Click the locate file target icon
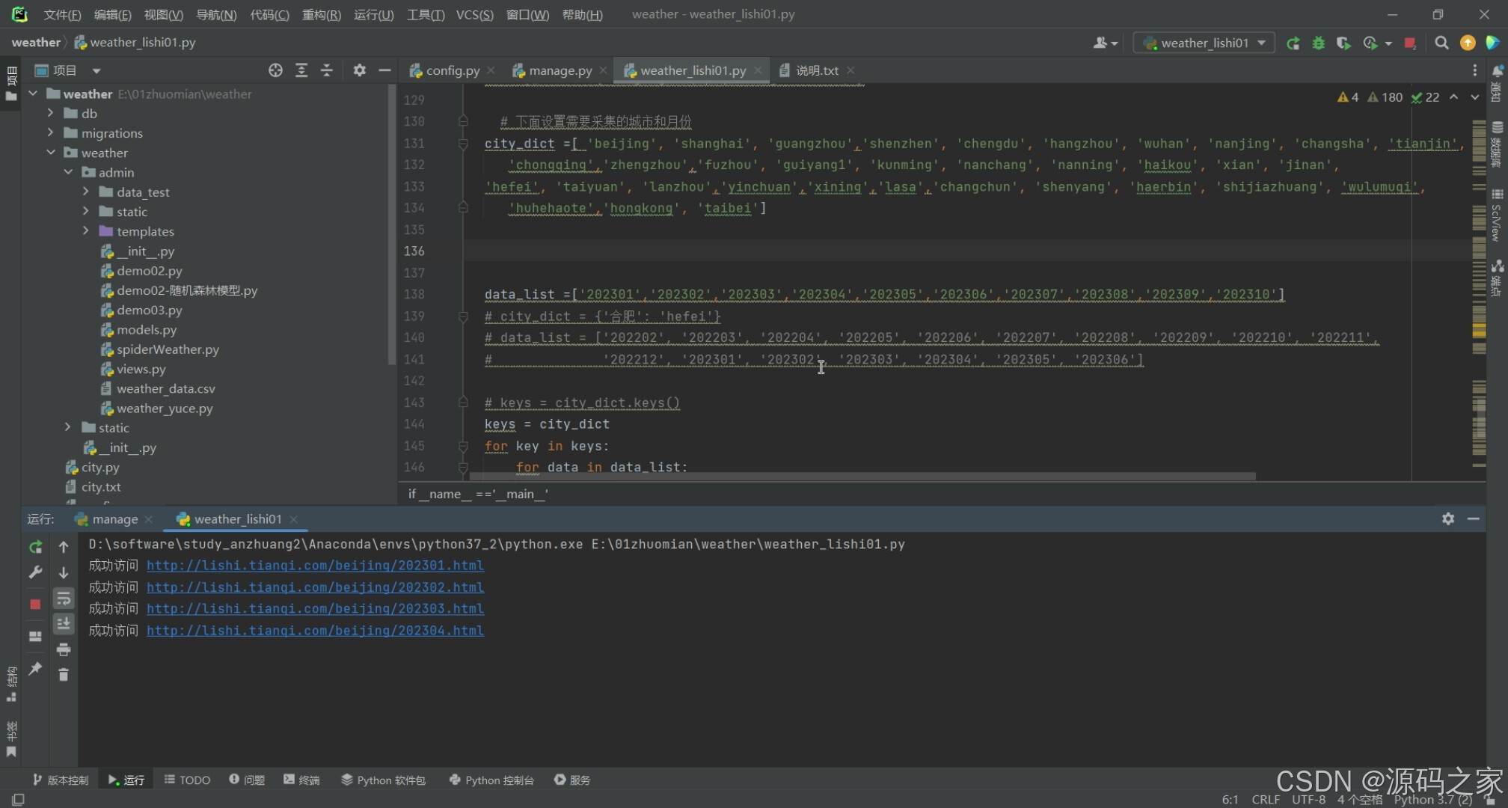1508x808 pixels. (x=275, y=70)
